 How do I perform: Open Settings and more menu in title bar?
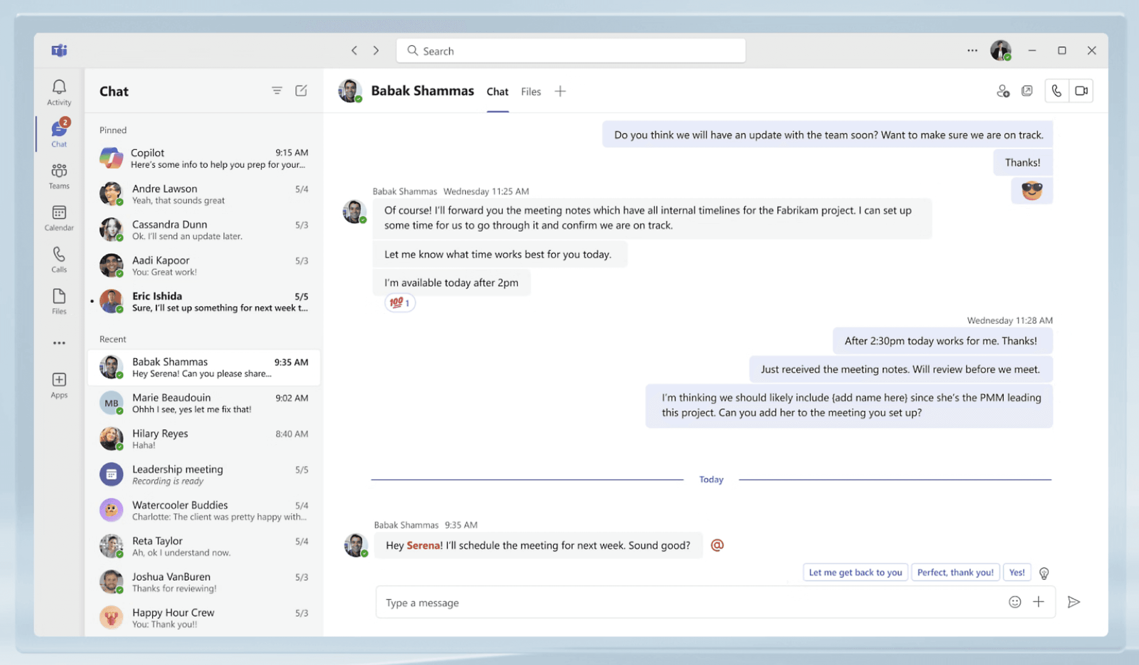pos(972,51)
